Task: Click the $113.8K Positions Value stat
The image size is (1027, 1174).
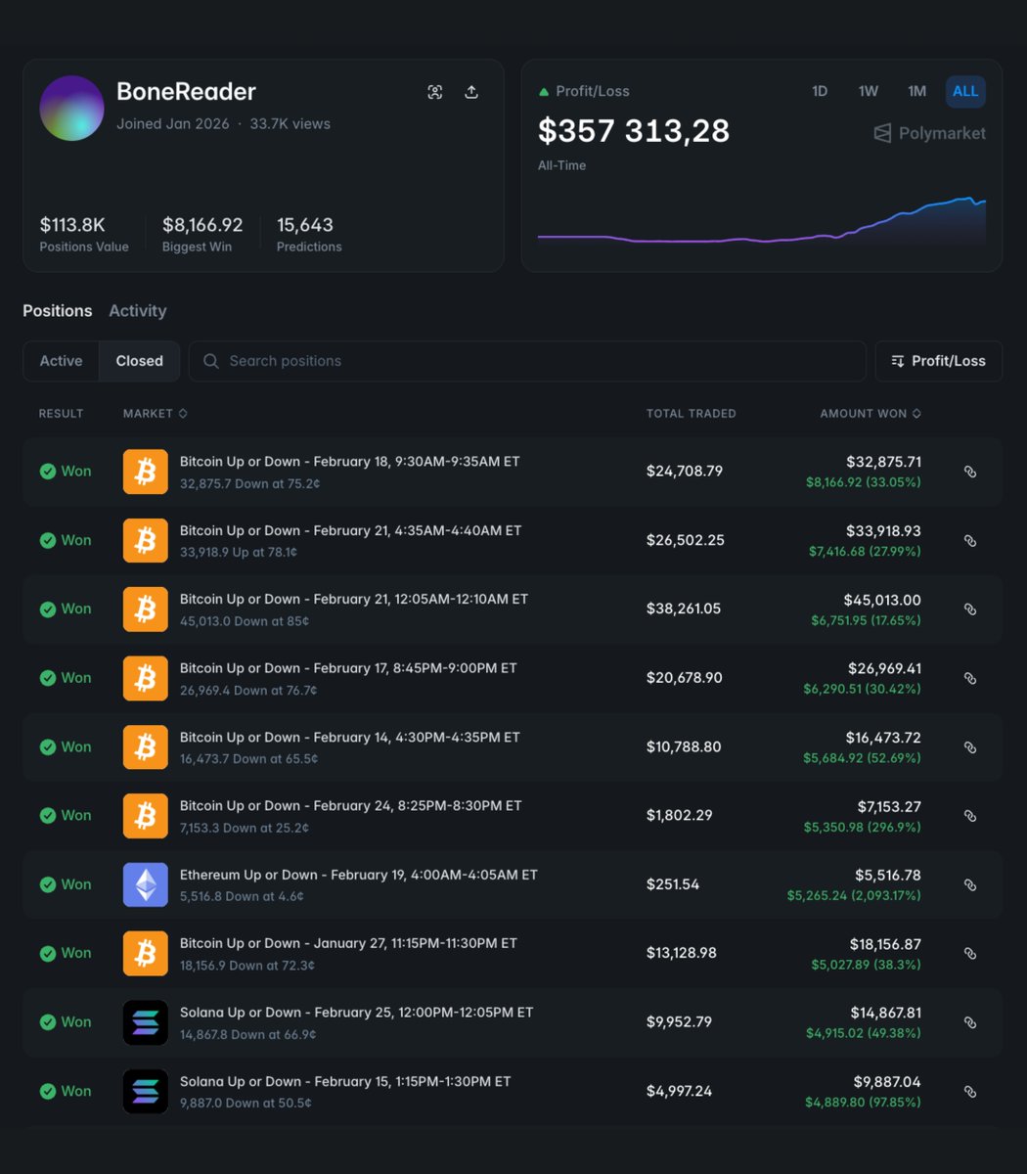Action: point(84,234)
